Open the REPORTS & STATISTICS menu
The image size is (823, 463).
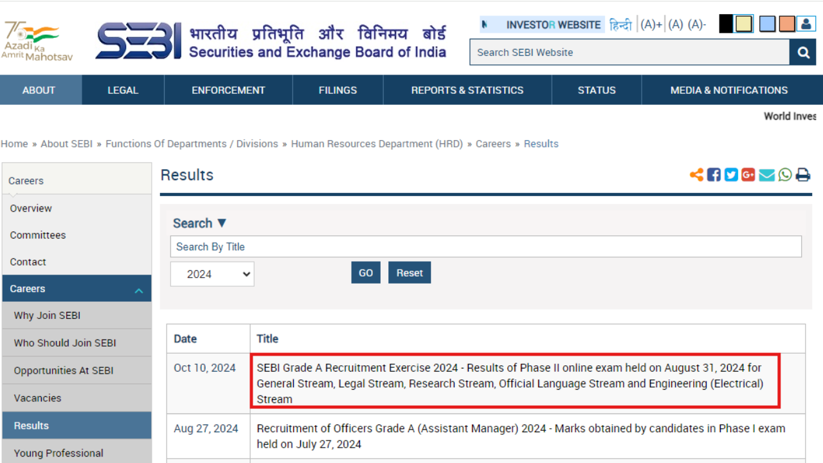tap(467, 90)
